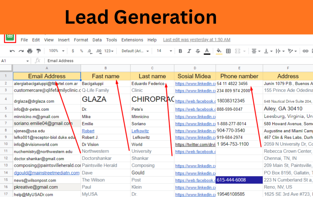Open the LinkedIn link in row 2
This screenshot has width=313, height=197.
(x=195, y=84)
